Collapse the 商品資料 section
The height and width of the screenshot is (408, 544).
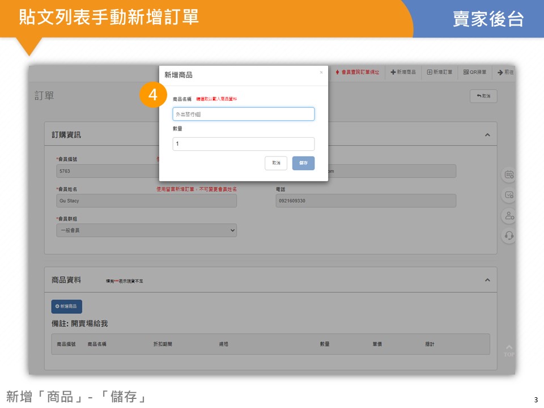[x=487, y=280]
